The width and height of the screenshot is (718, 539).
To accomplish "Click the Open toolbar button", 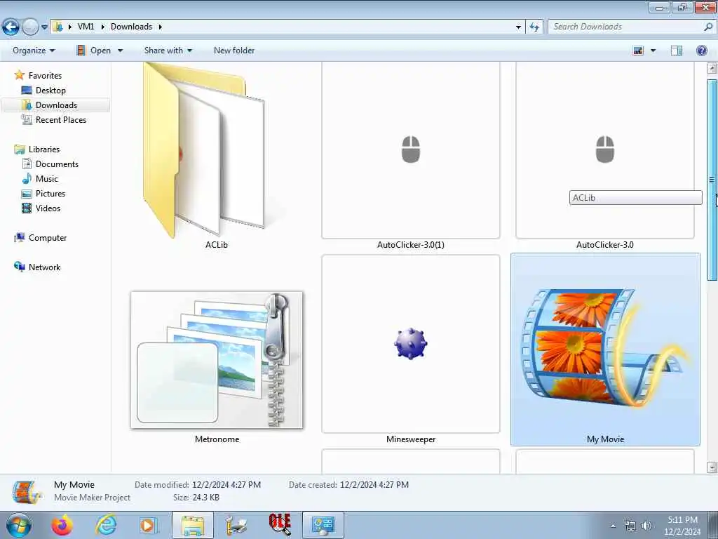I will click(94, 51).
